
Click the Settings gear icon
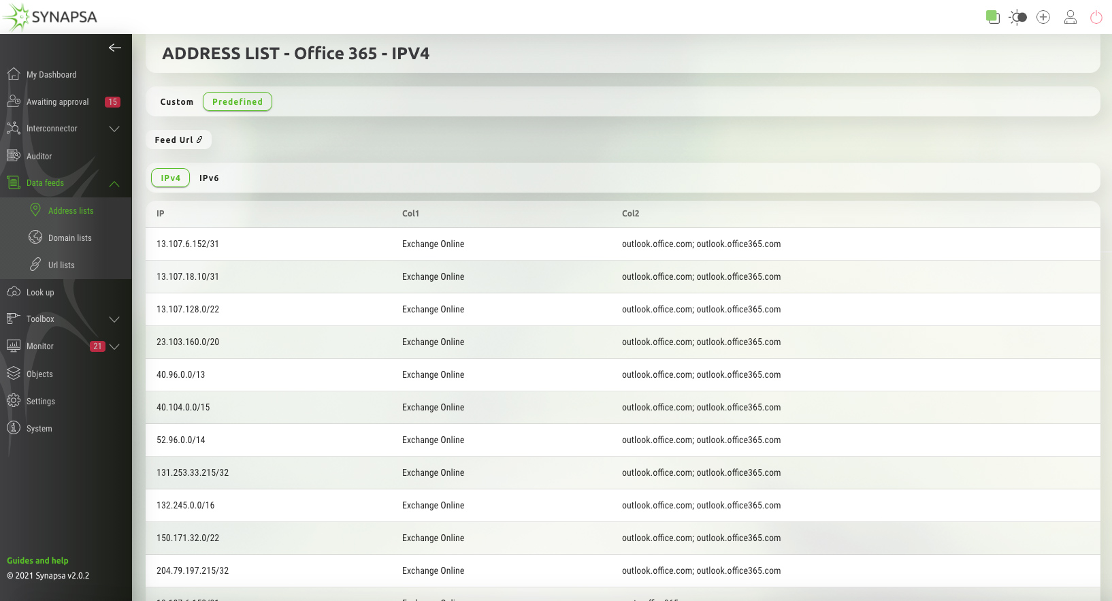13,400
